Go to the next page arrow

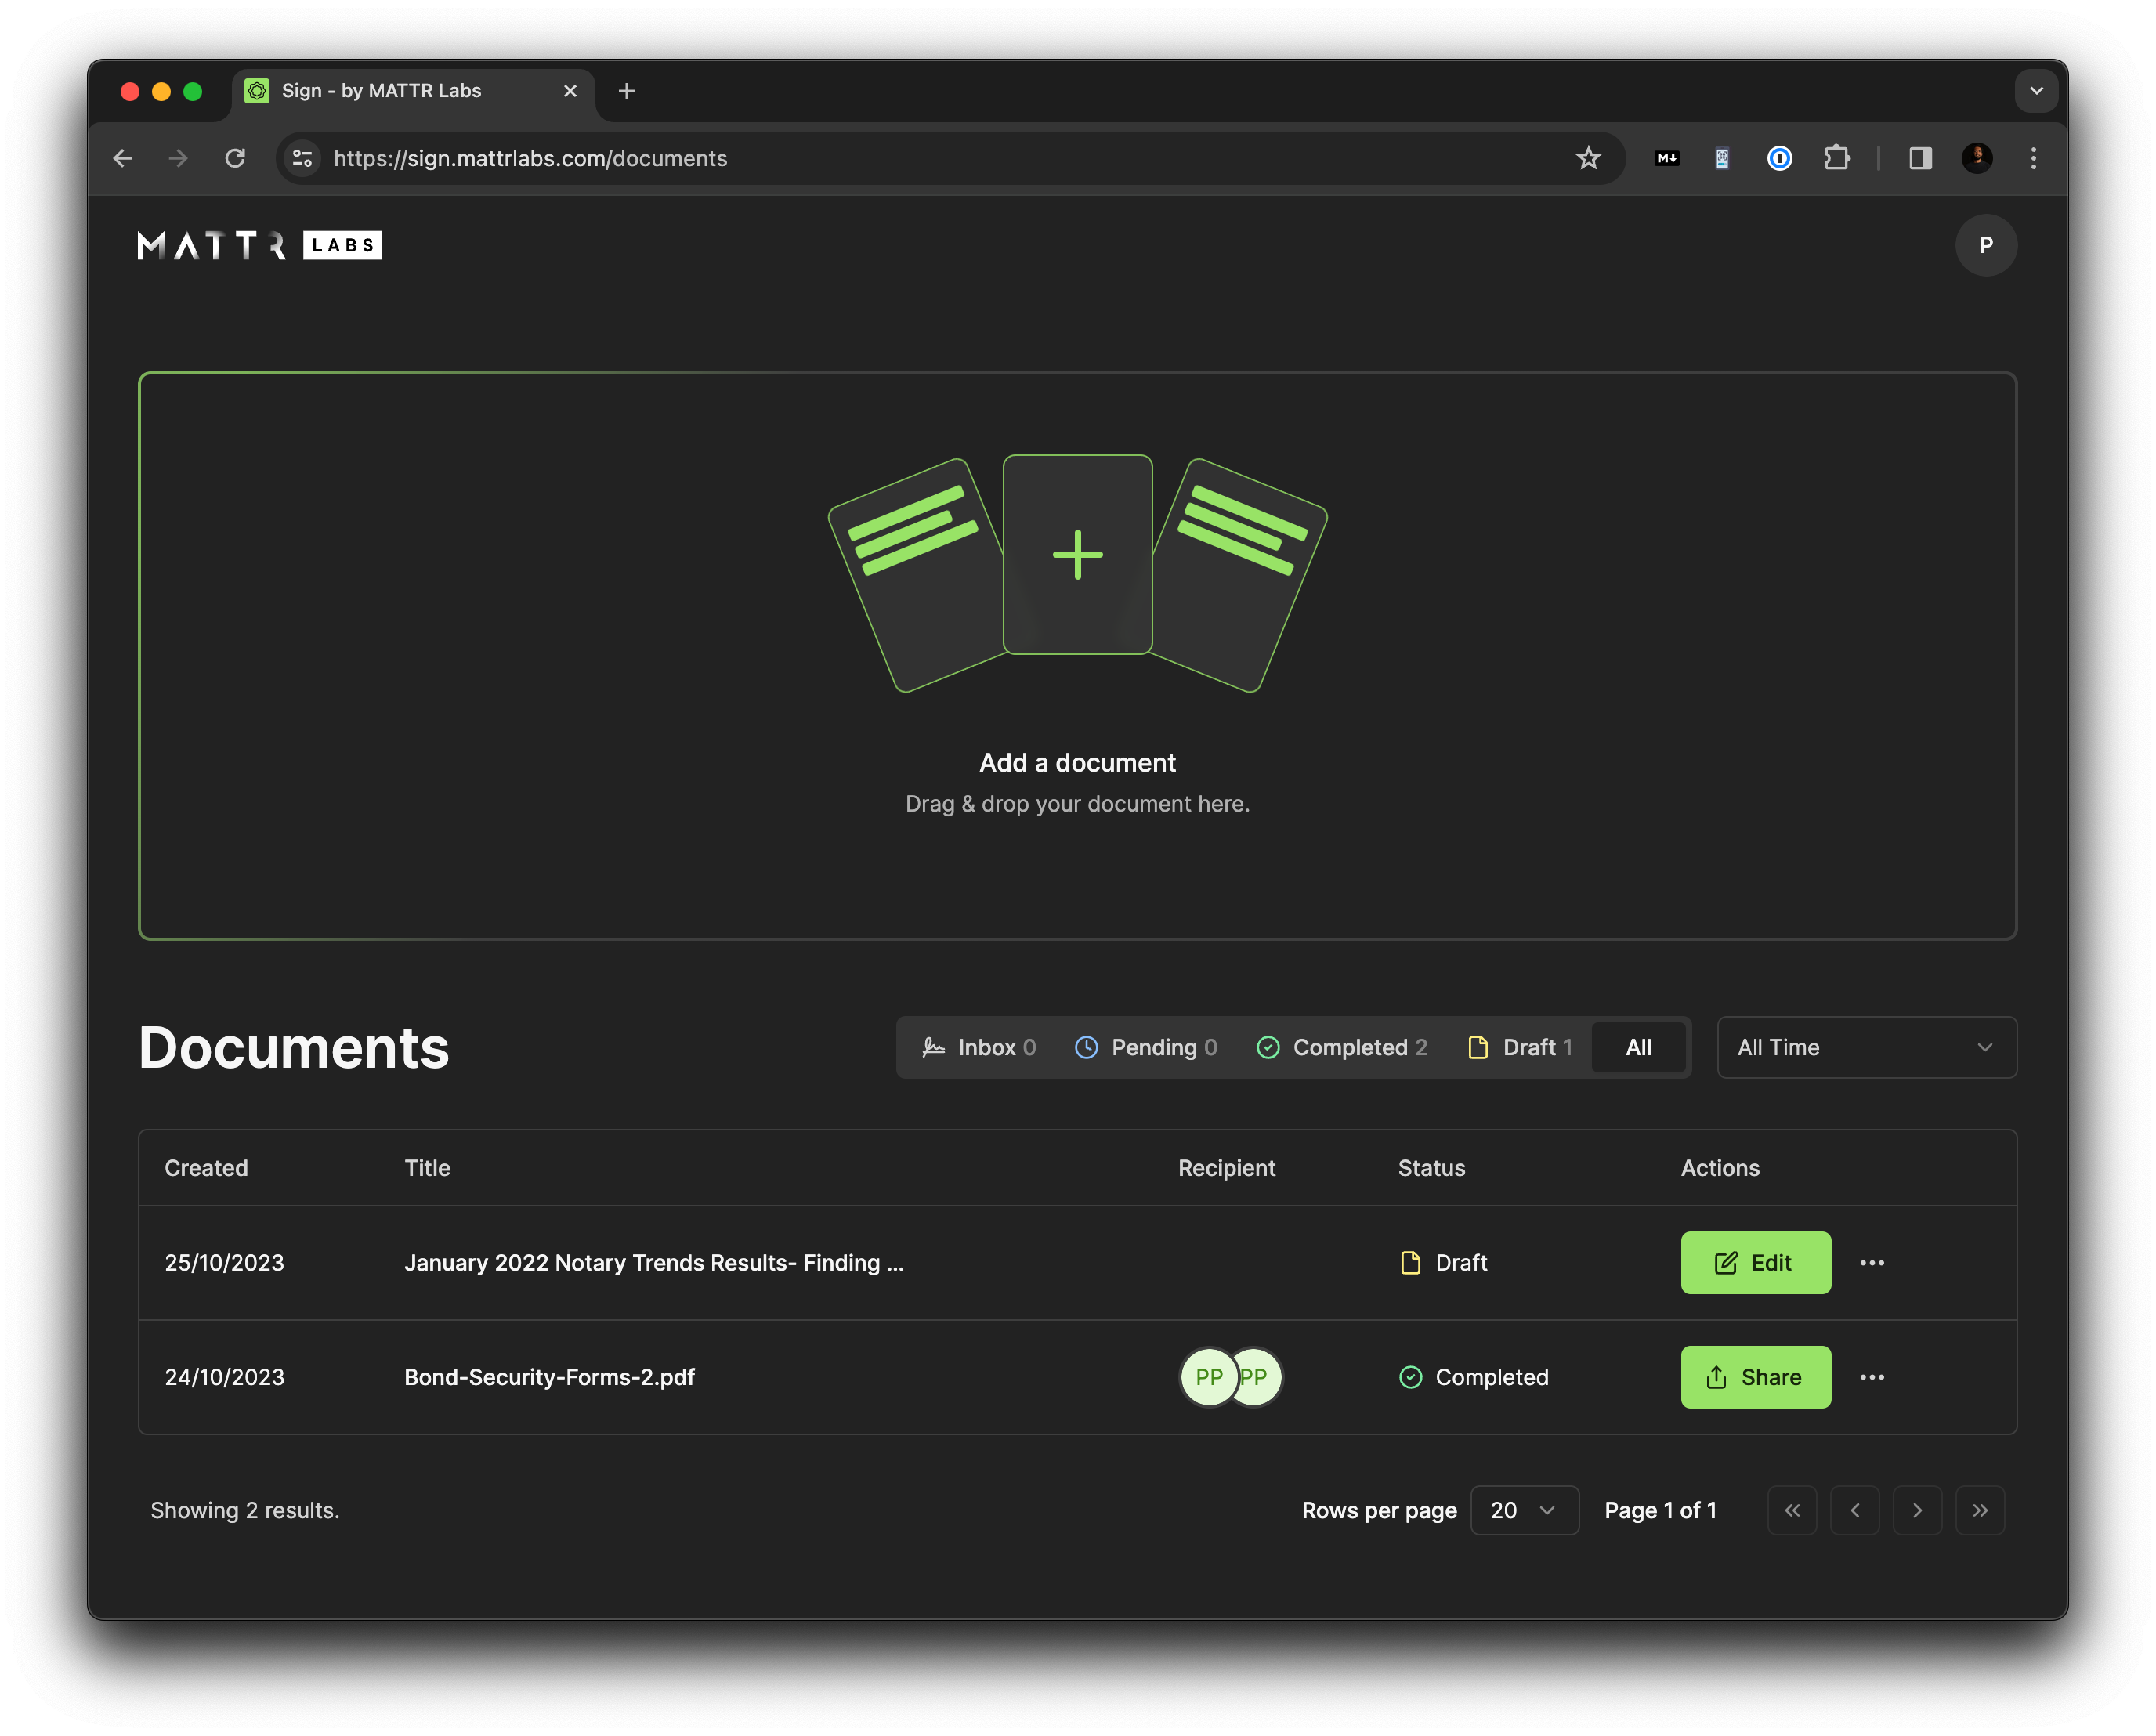pos(1917,1510)
